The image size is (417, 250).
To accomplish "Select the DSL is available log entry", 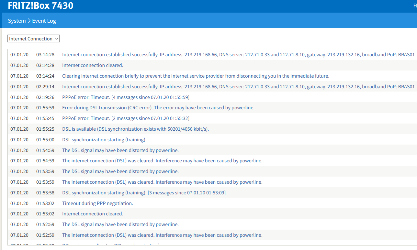I will click(135, 129).
